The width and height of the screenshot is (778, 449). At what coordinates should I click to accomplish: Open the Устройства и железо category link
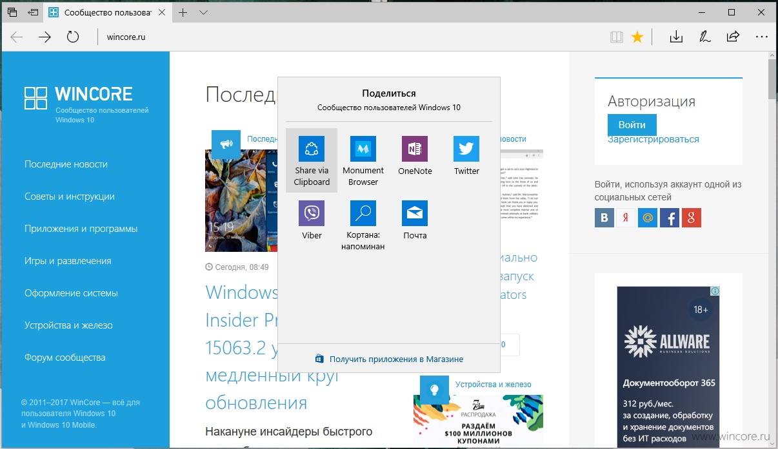[x=494, y=385]
